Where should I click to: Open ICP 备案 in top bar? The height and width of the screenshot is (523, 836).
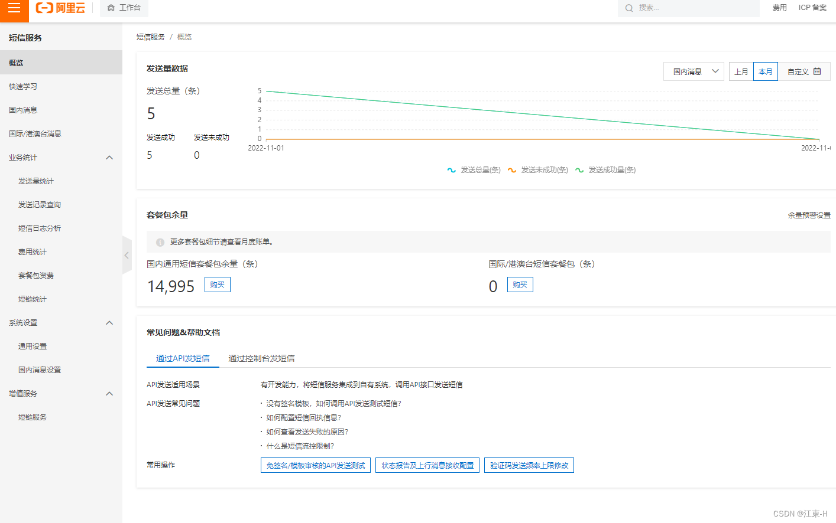812,8
